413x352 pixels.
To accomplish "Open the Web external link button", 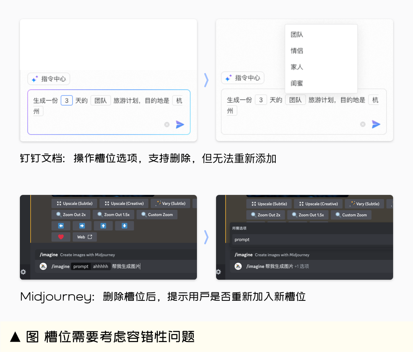I will click(85, 237).
